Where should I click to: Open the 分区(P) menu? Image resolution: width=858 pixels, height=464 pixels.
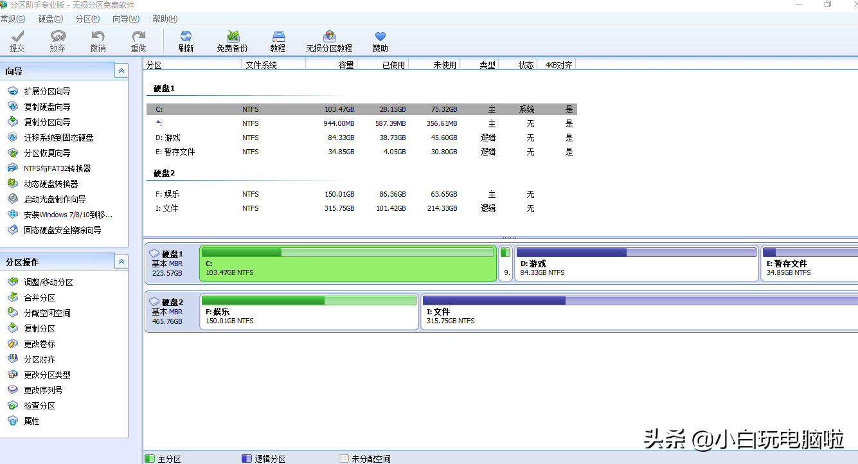tap(87, 19)
